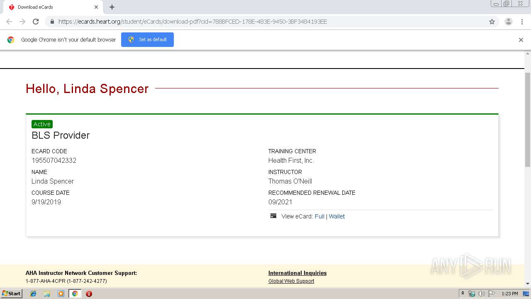Open the media player taskbar icon
Viewport: 531px width, 299px height.
point(61,294)
